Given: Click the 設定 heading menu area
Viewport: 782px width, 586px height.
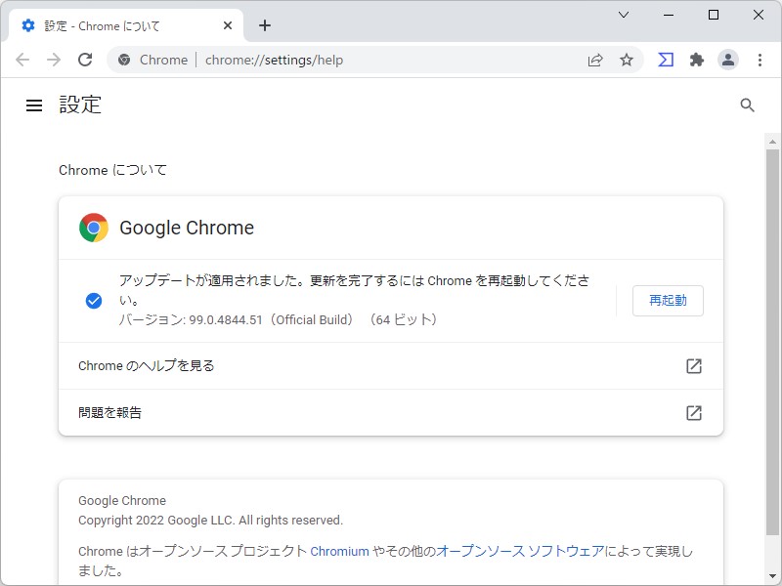Looking at the screenshot, I should coord(80,105).
